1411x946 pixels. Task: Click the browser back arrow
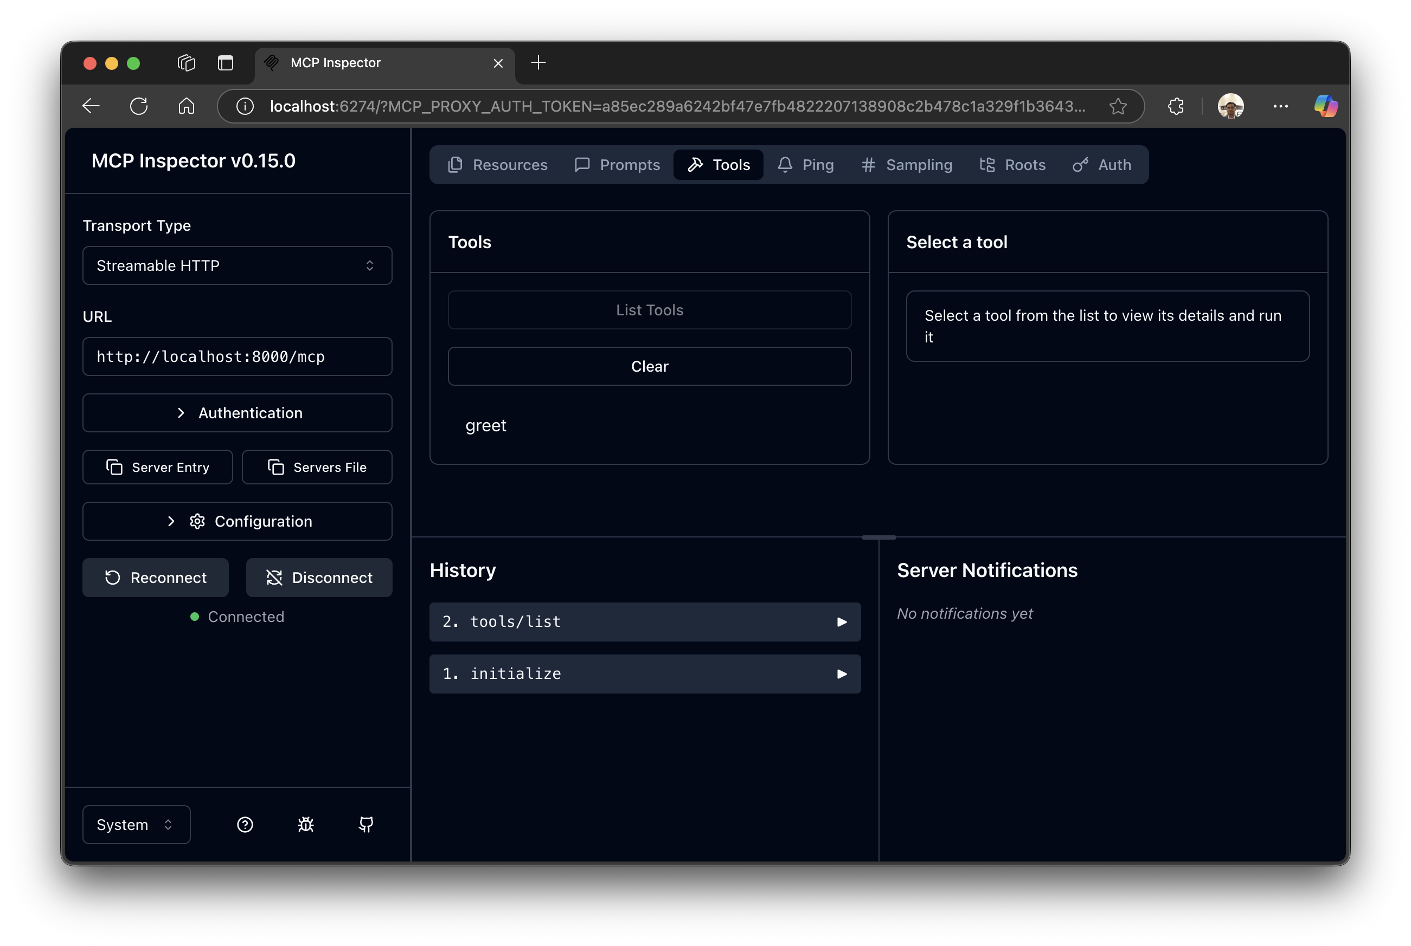click(91, 106)
